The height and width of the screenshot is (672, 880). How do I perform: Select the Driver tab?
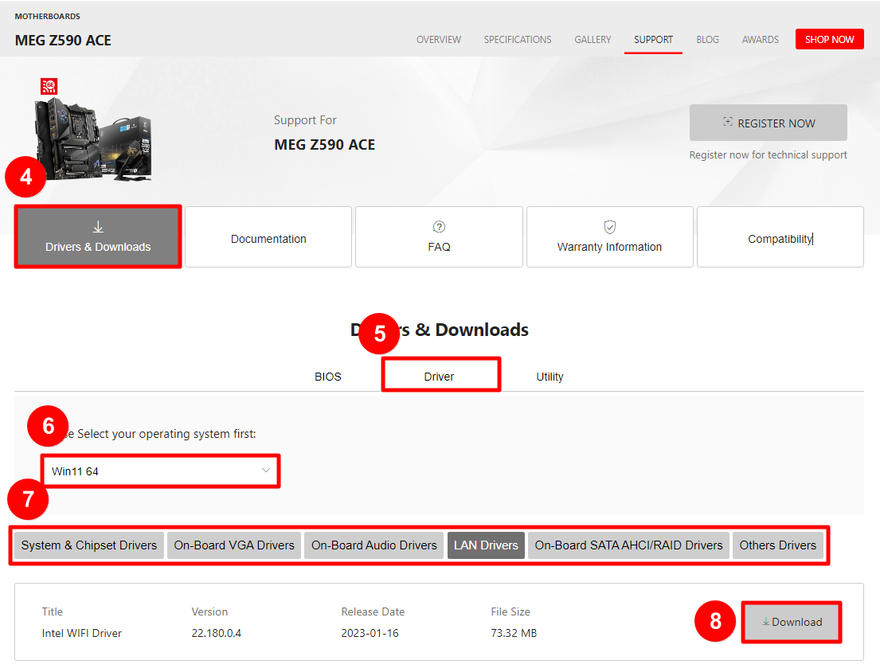point(439,377)
